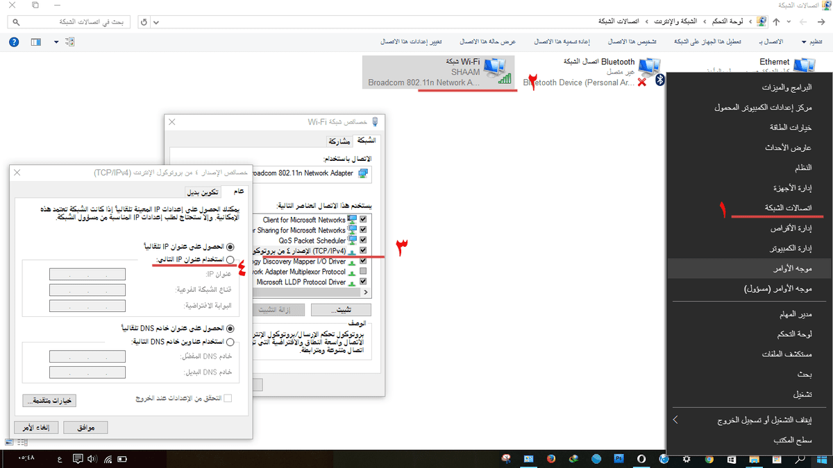Image resolution: width=833 pixels, height=468 pixels.
Task: Open تكوين بديل (Alternate Configuration) tab
Action: coord(203,193)
